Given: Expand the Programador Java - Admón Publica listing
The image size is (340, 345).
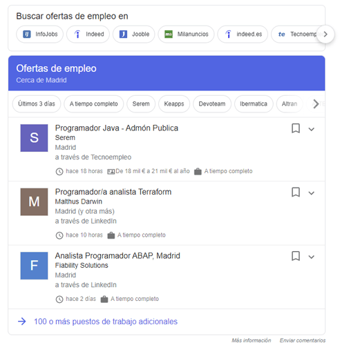Looking at the screenshot, I should pyautogui.click(x=312, y=129).
